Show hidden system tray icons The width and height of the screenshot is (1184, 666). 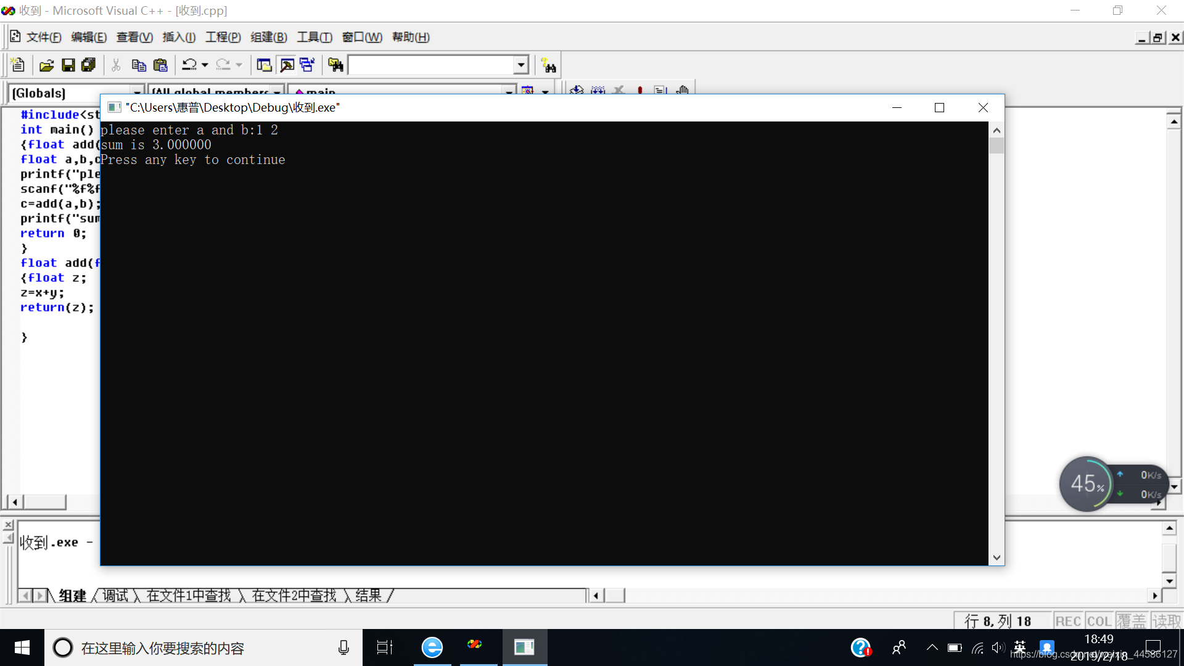[932, 647]
